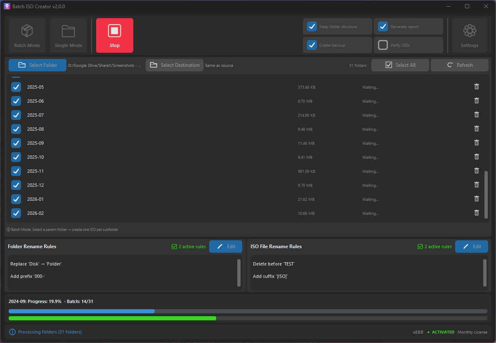
Task: Delete the 2025-10 row with trash icon
Action: click(x=477, y=157)
